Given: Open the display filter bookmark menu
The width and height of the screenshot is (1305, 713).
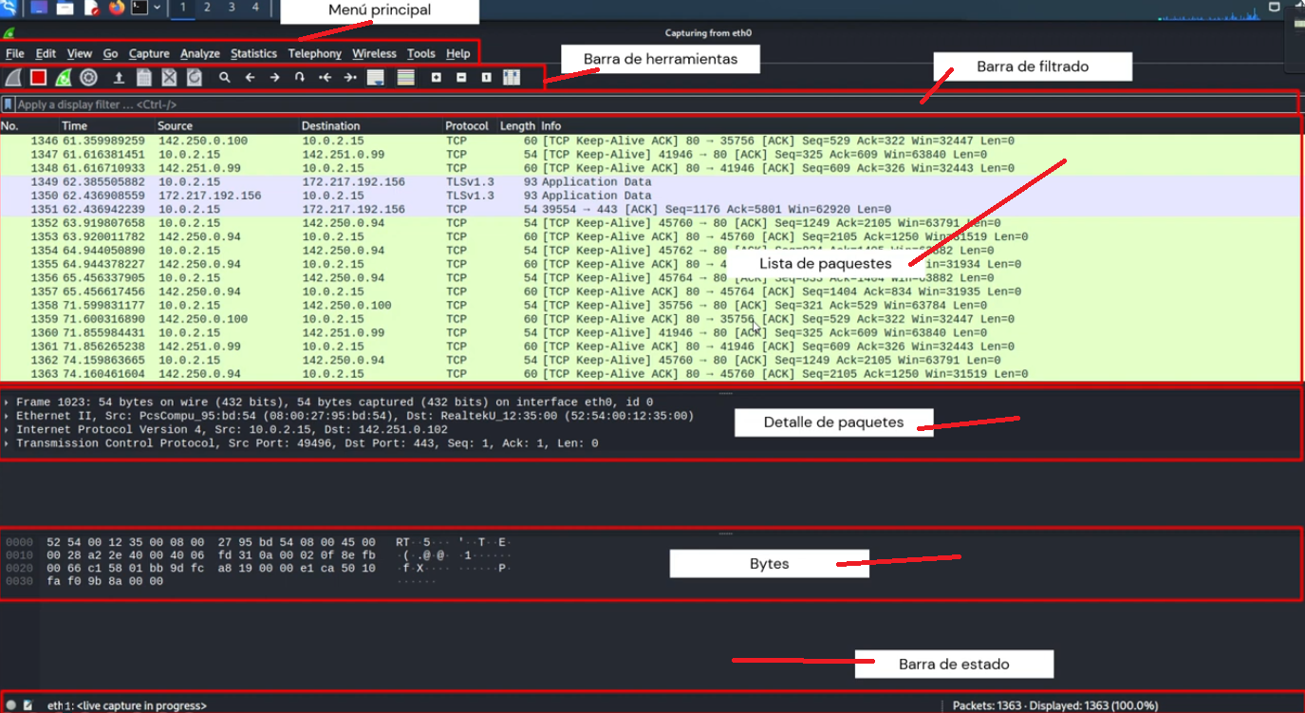Looking at the screenshot, I should point(9,104).
